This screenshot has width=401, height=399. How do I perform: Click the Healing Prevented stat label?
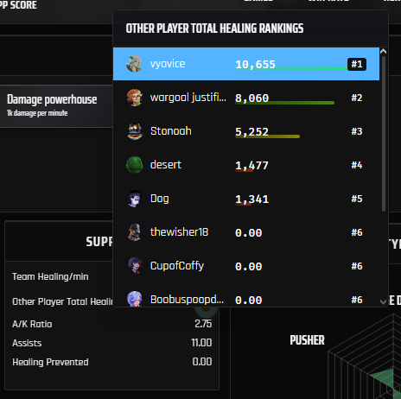[x=50, y=362]
